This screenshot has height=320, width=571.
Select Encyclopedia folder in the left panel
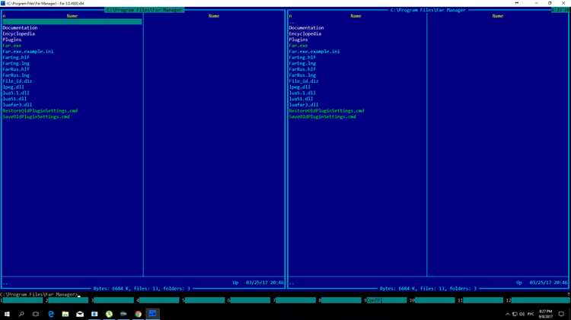point(18,33)
